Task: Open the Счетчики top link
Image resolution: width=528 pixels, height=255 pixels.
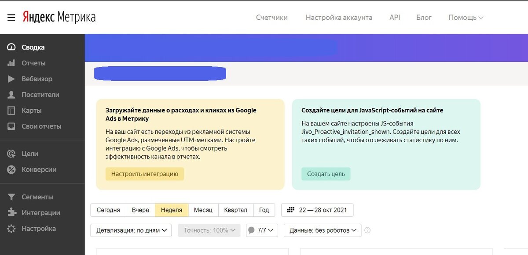Action: click(x=272, y=18)
